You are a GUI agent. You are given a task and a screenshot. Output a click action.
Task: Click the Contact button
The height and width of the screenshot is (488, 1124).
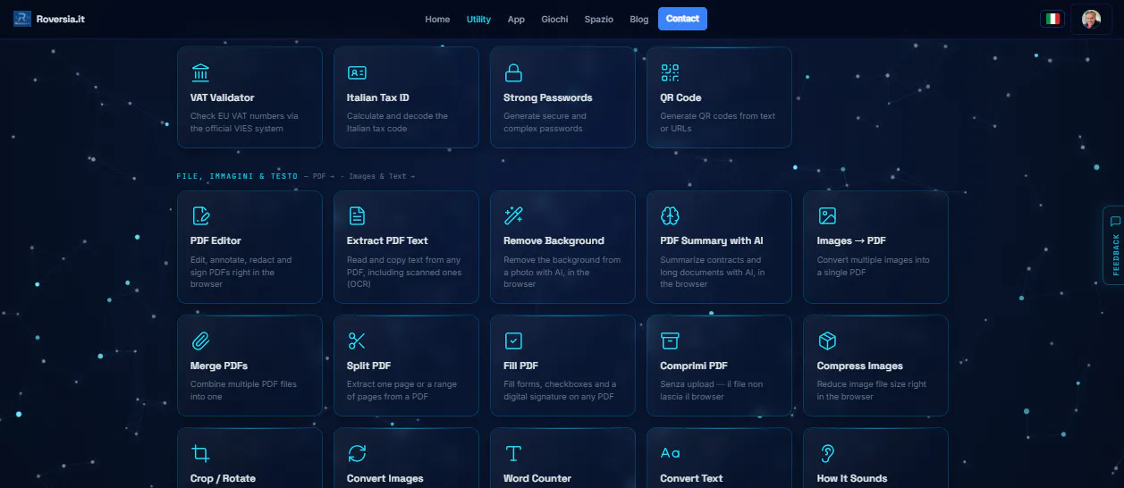[x=682, y=19]
